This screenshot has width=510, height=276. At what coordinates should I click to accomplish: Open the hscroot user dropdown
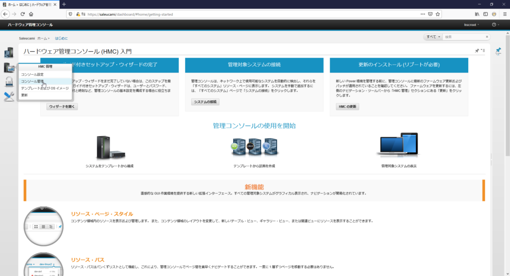click(471, 25)
